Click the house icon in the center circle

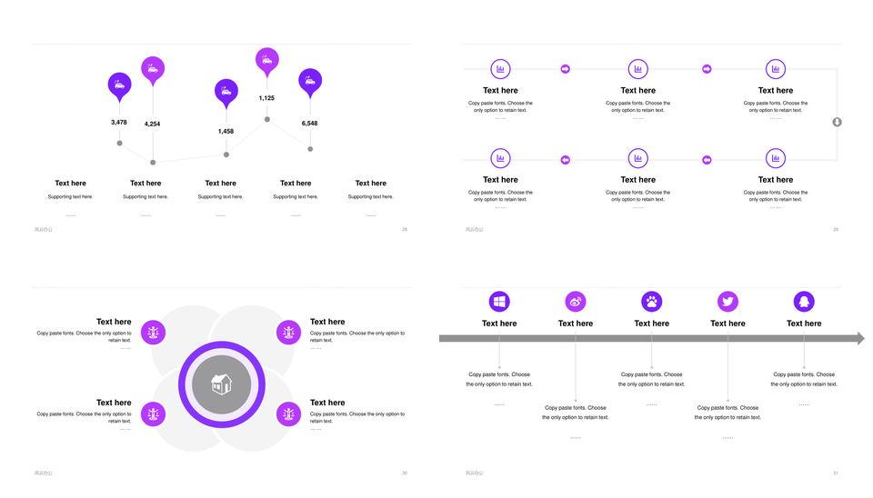221,384
